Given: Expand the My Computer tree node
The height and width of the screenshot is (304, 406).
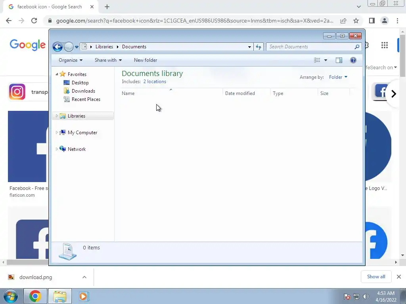Looking at the screenshot, I should click(57, 132).
